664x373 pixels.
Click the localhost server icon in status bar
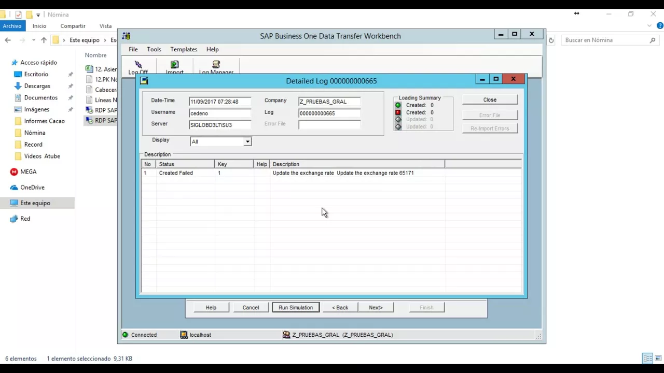(184, 335)
